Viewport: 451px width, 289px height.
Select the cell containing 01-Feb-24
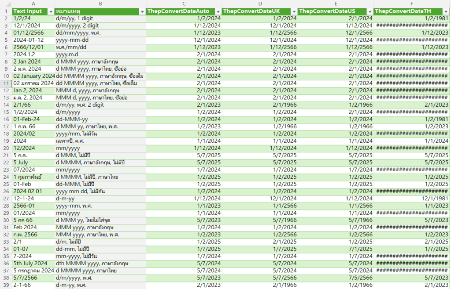(x=33, y=119)
